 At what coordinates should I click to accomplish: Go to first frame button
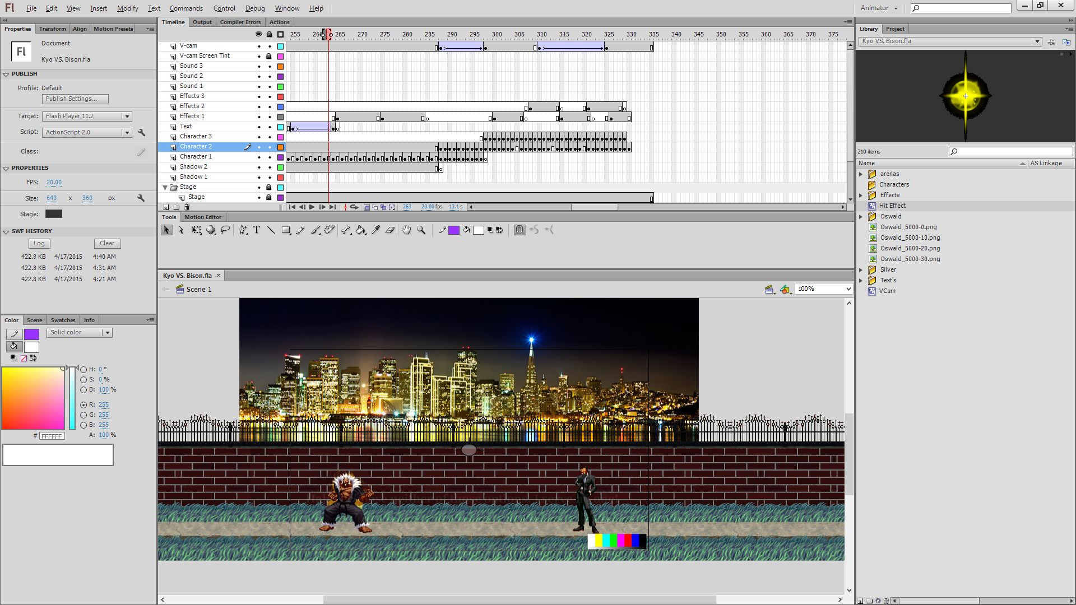292,207
